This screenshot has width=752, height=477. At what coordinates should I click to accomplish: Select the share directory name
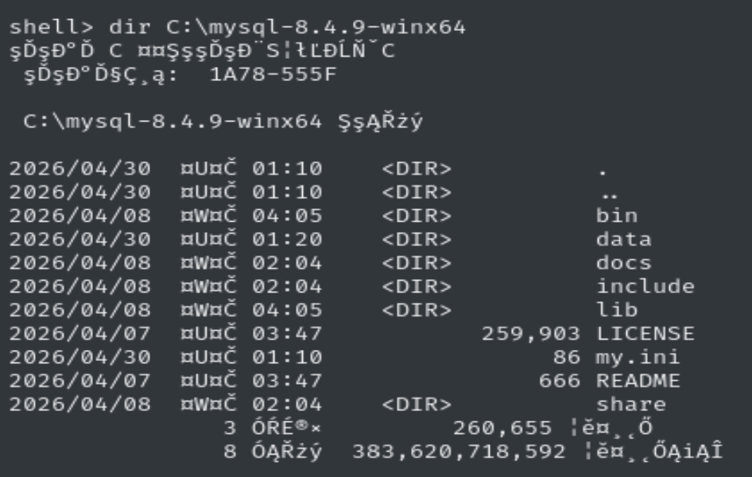click(630, 404)
